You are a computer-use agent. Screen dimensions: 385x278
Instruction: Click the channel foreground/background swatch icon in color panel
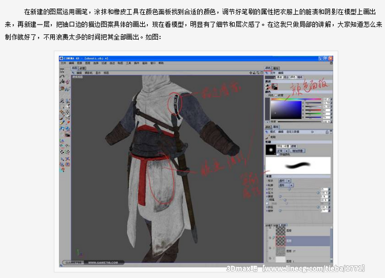(x=275, y=87)
